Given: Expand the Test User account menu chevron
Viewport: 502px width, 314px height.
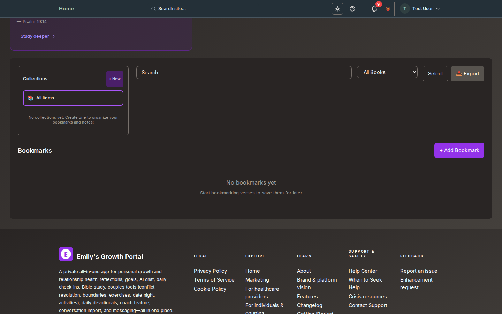Looking at the screenshot, I should pos(438,9).
